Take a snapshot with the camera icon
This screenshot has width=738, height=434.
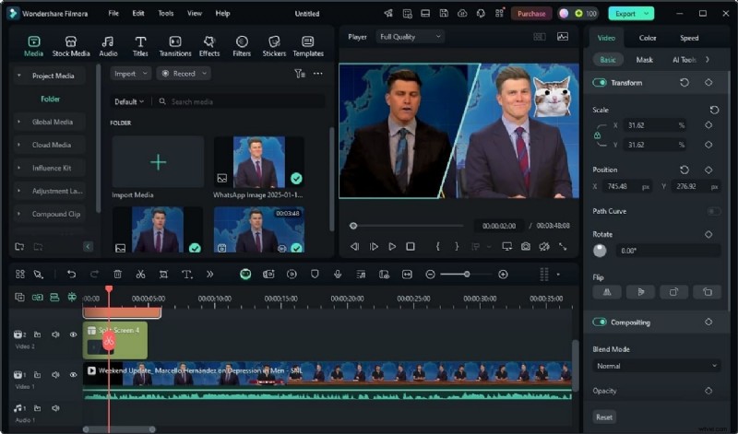tap(525, 246)
